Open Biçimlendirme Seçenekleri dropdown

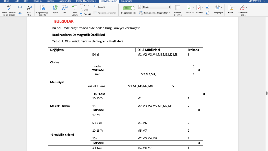coord(155,13)
